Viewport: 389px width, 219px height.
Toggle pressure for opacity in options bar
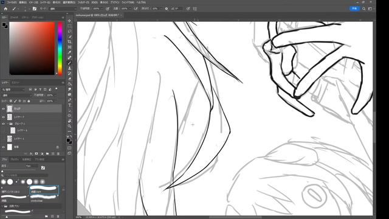108,9
